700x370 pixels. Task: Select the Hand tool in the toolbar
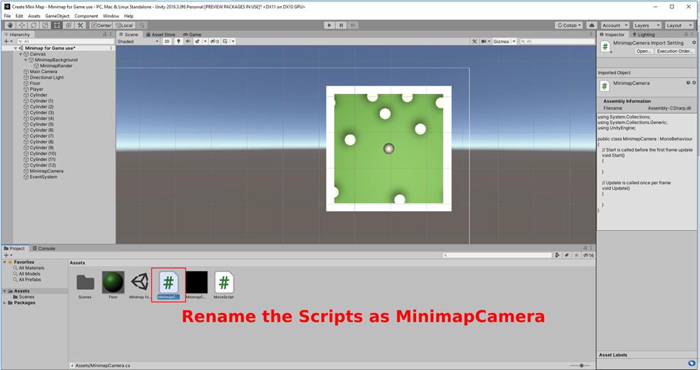[10, 25]
